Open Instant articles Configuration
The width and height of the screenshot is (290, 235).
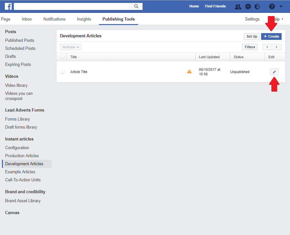[17, 148]
